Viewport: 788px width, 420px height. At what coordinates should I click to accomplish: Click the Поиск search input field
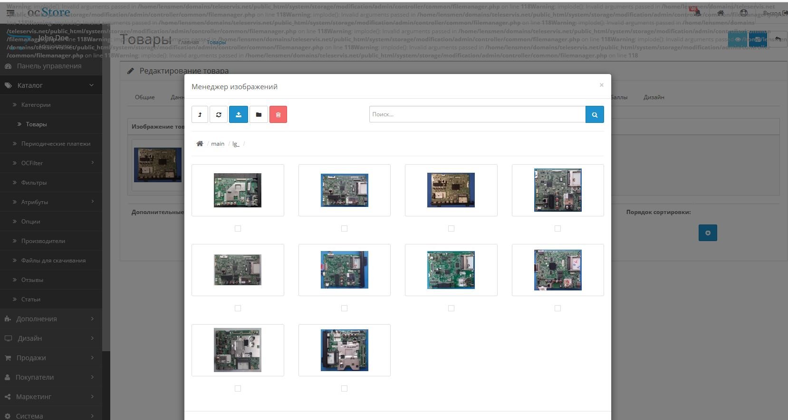(x=477, y=114)
